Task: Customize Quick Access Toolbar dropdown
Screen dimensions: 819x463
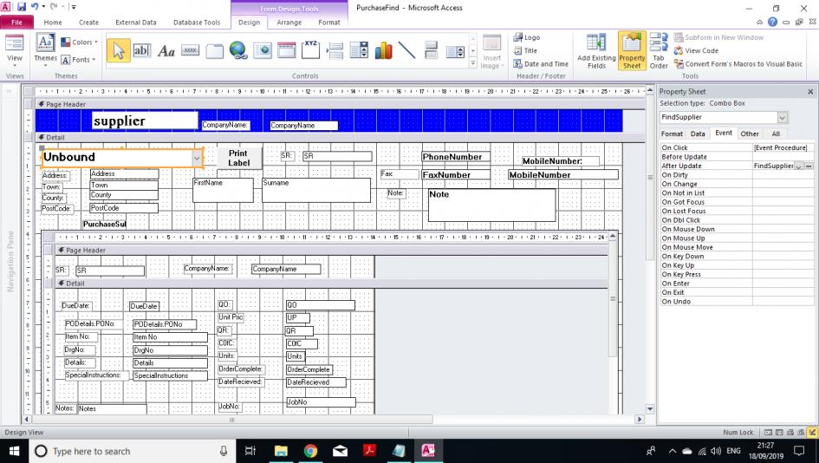Action: [x=74, y=7]
